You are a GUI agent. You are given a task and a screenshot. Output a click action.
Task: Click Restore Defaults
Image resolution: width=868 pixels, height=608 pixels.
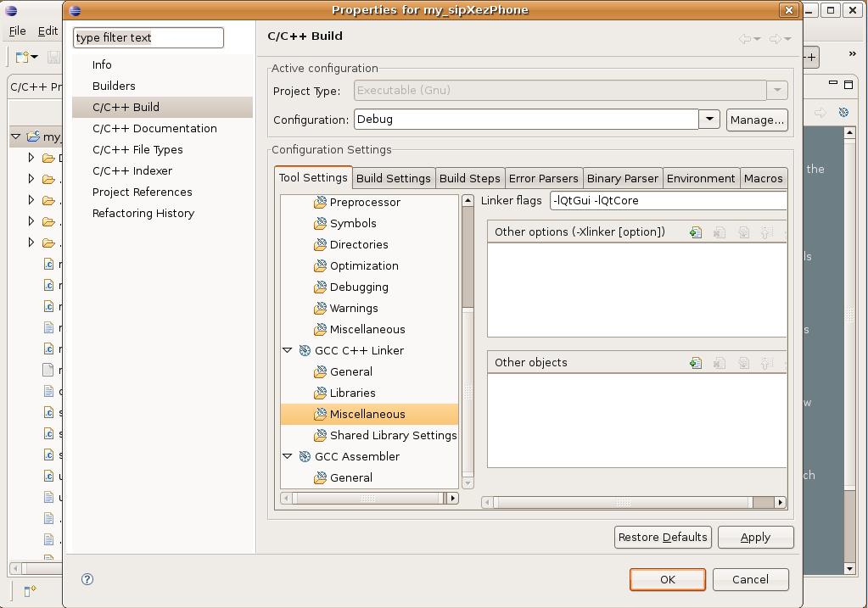coord(663,537)
